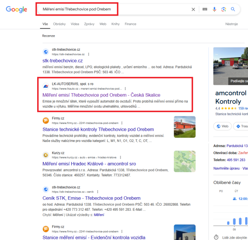The height and width of the screenshot is (240, 248).
Task: Click Firmy.cz favicon for Stanice technické kontroly
Action: click(46, 120)
